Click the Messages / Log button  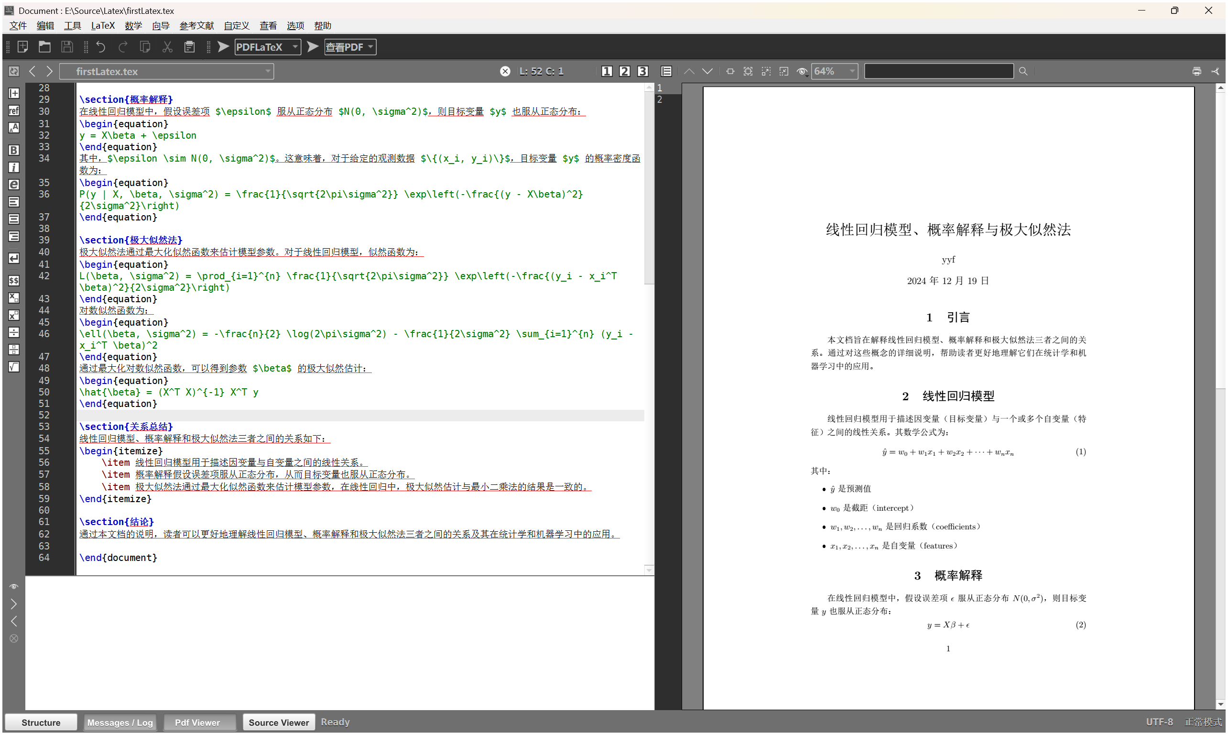(x=120, y=722)
